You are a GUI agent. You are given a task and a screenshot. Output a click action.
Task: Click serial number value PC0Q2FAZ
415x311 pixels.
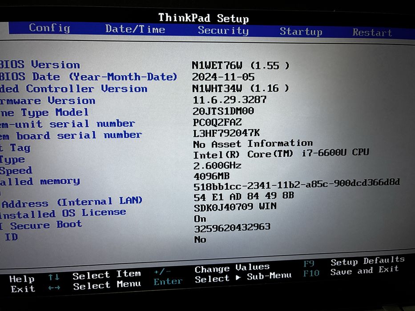pos(217,122)
